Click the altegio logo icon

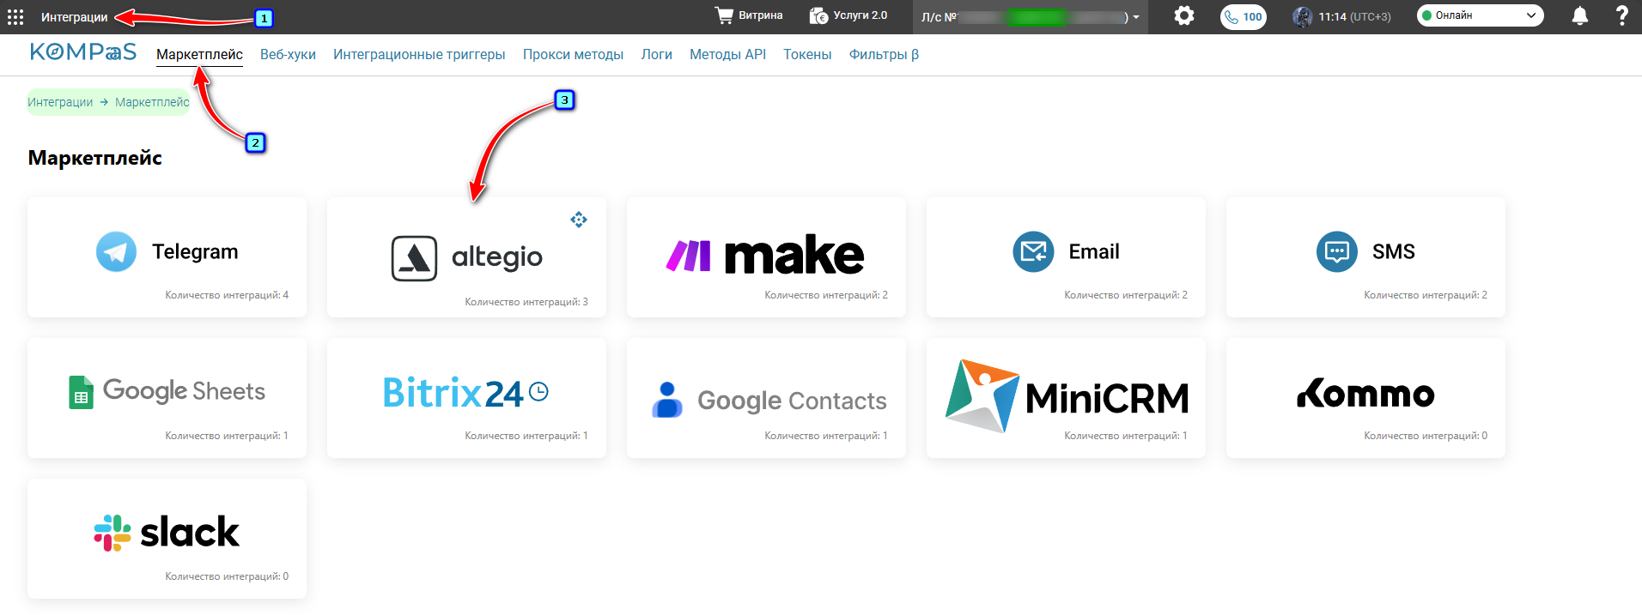pyautogui.click(x=415, y=258)
